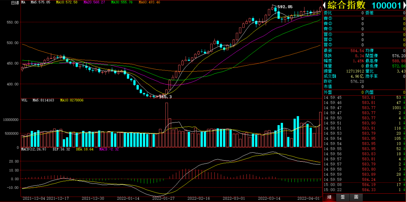Click the 換手率 label
This screenshot has width=407, height=202.
pyautogui.click(x=371, y=77)
